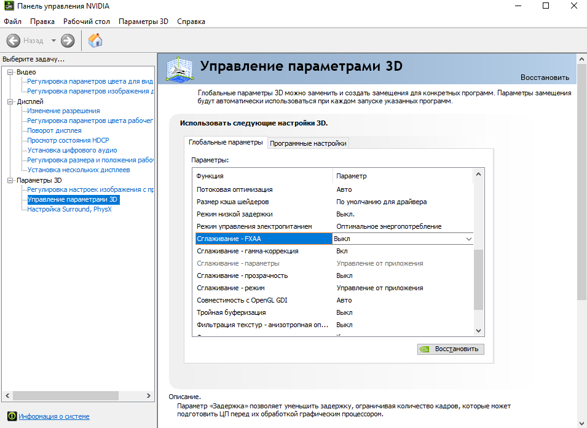The width and height of the screenshot is (587, 428).
Task: Collapse the Параметры 3D tree section
Action: pyautogui.click(x=10, y=180)
